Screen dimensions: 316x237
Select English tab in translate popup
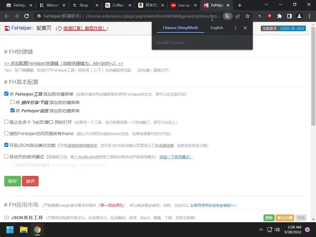[217, 28]
